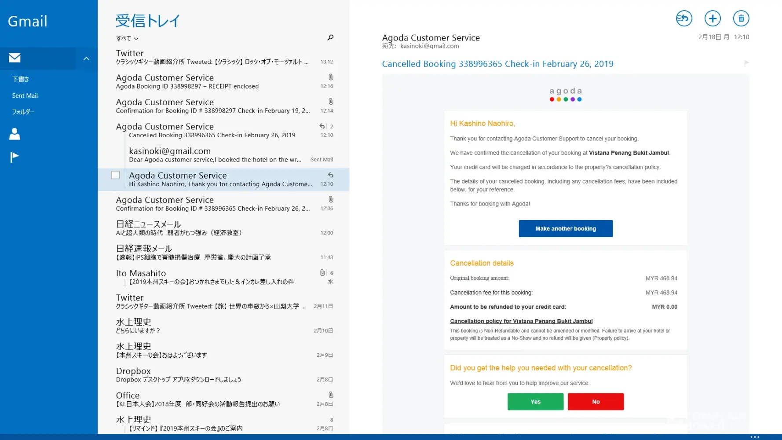Screen dimensions: 782x440
Task: Delete the open message with trash icon
Action: click(741, 18)
